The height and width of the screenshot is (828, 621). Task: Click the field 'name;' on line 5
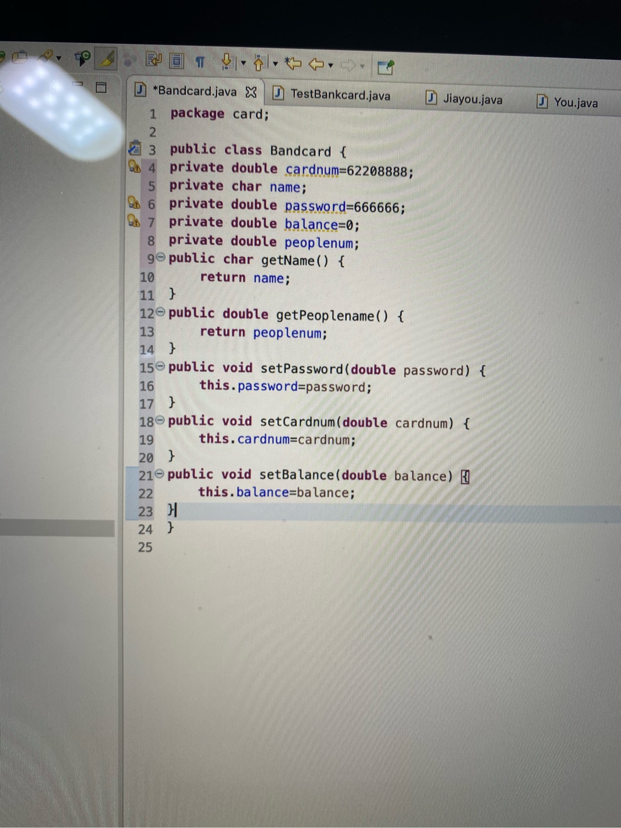(x=288, y=187)
